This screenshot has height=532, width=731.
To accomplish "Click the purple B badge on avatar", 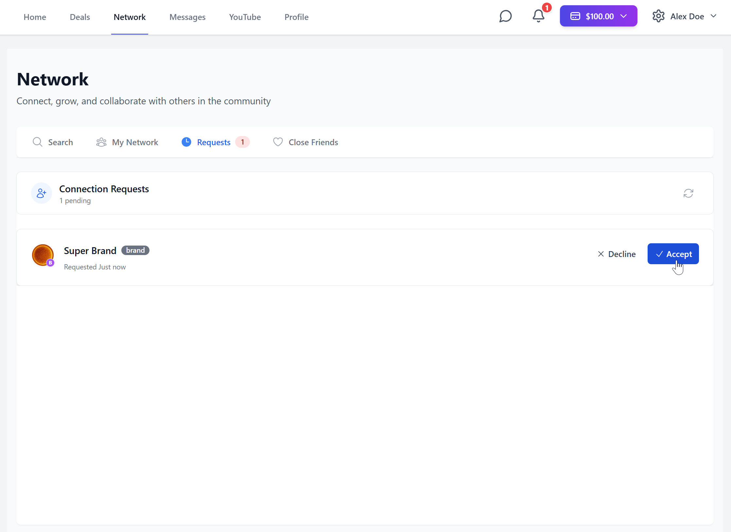I will (x=50, y=263).
